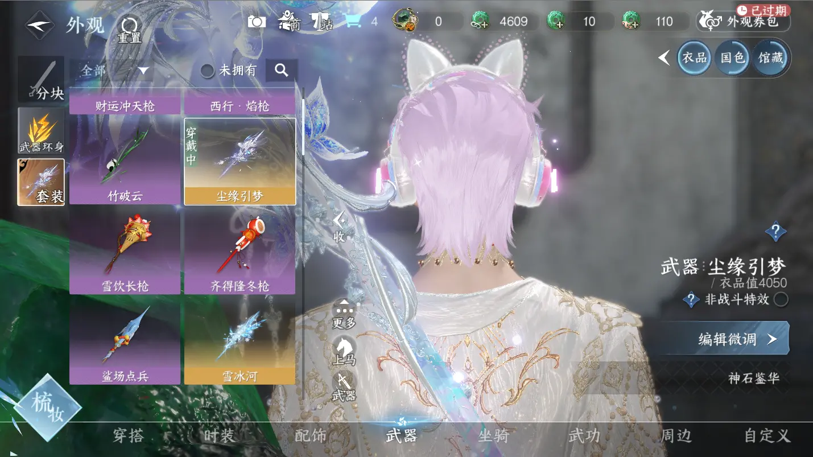
Task: Open the 国色 round badge
Action: [732, 57]
